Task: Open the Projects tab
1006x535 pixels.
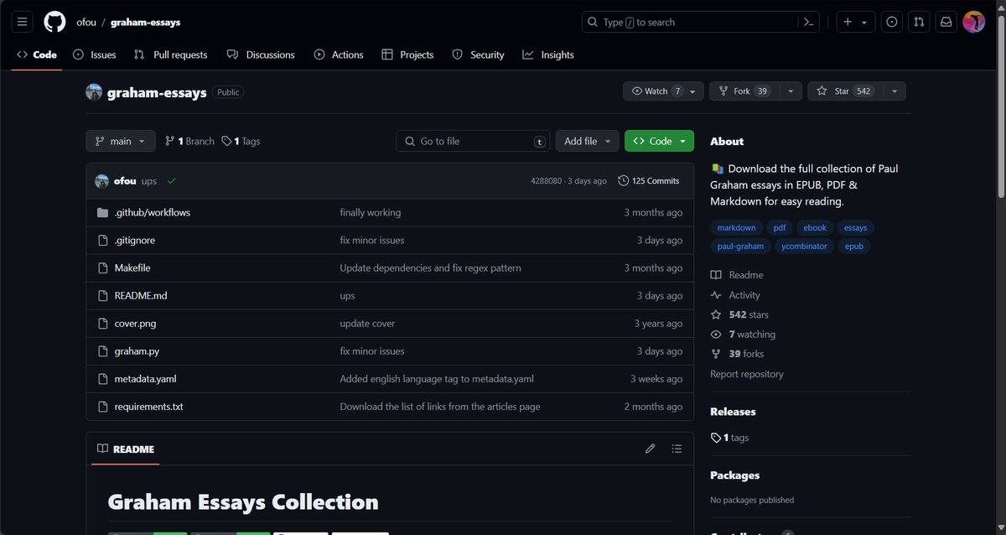Action: tap(407, 55)
